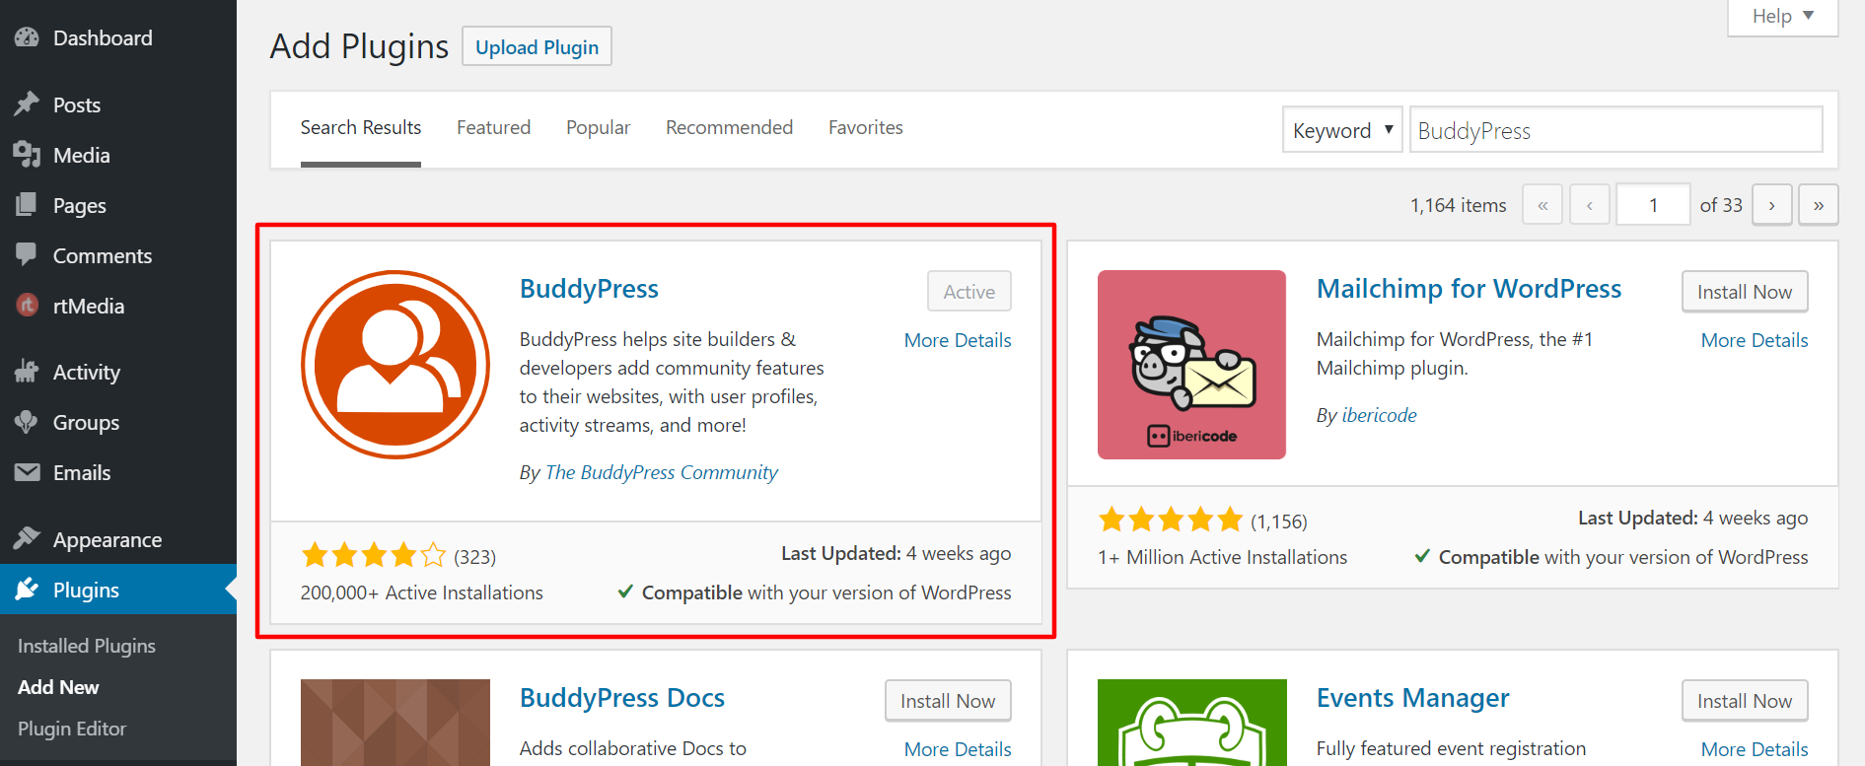Open the BuddyPress Docs title link
The height and width of the screenshot is (766, 1865).
click(622, 698)
